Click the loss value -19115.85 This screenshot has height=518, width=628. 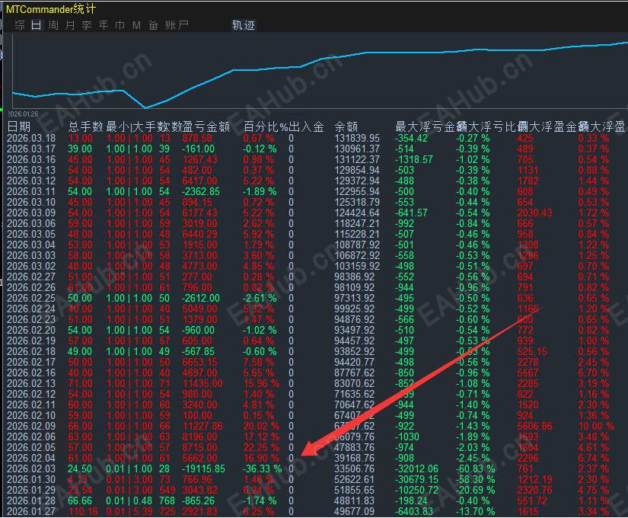tap(203, 468)
